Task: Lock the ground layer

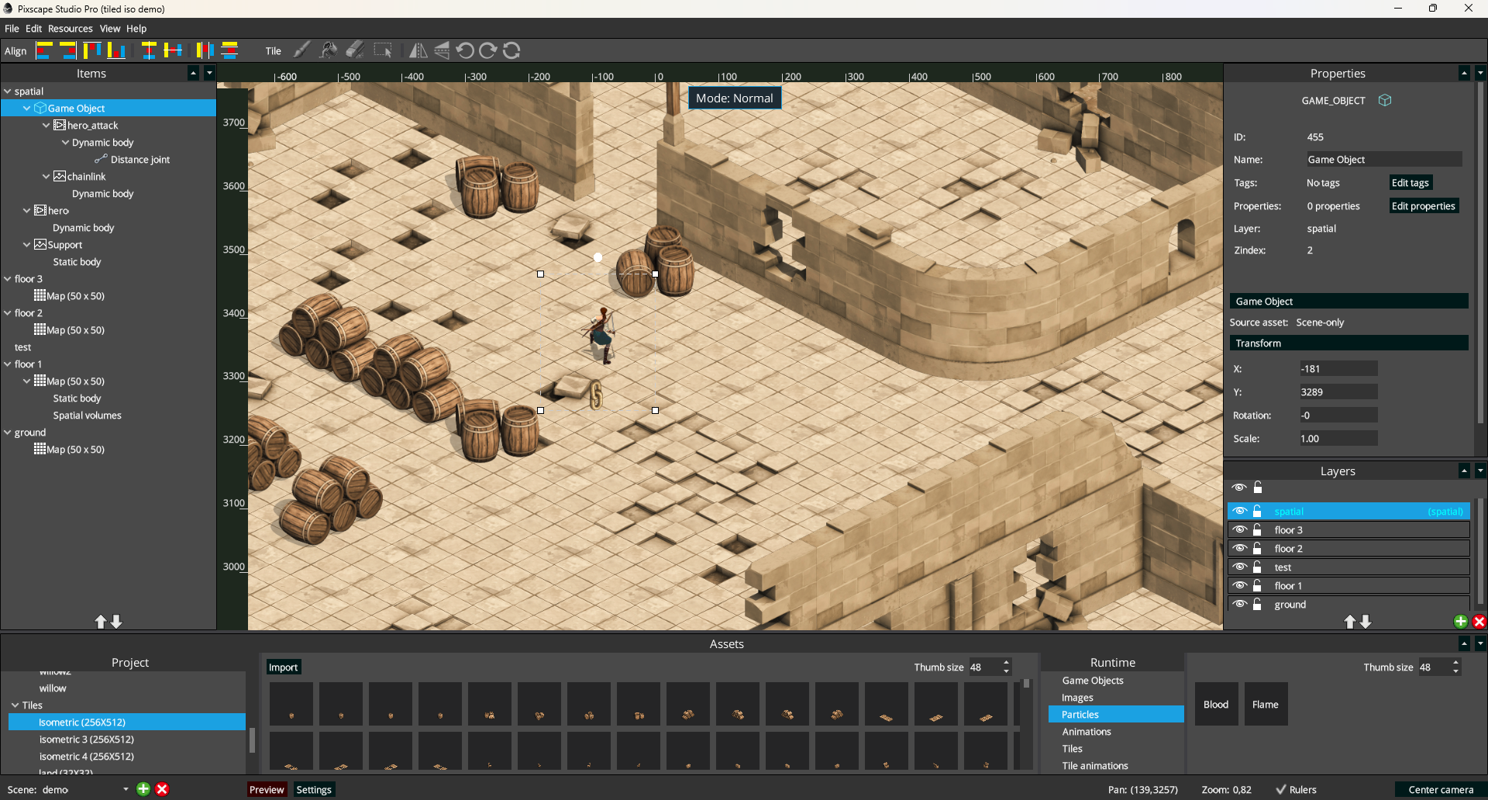Action: tap(1258, 604)
